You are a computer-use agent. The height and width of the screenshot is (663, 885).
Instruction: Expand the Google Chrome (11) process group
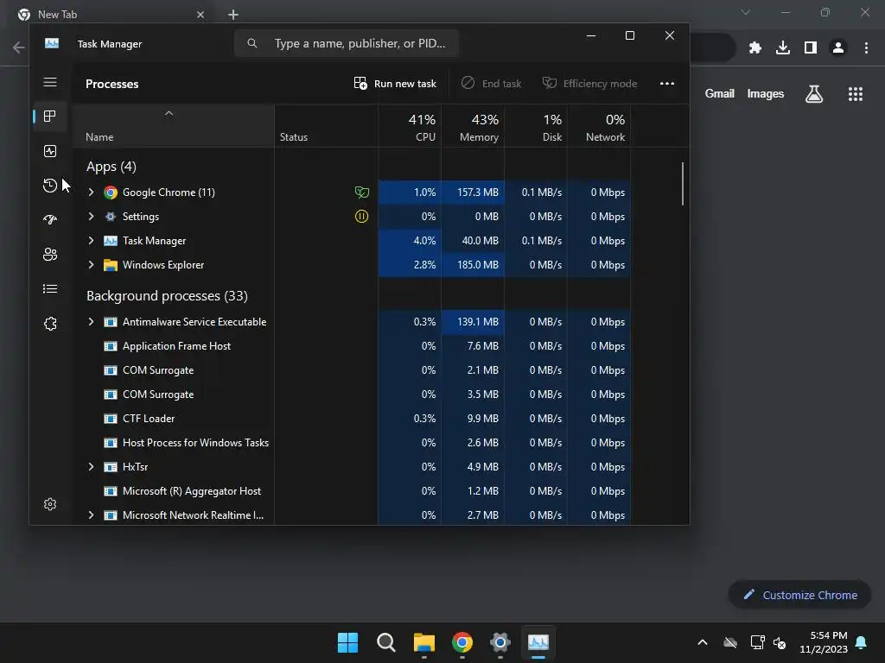pos(91,193)
